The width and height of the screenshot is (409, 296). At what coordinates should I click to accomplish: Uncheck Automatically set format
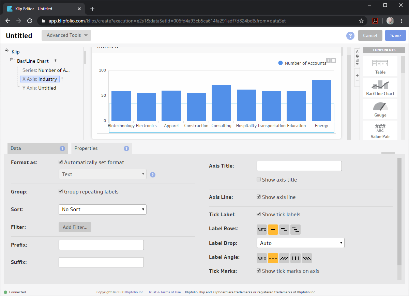coord(61,162)
